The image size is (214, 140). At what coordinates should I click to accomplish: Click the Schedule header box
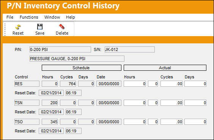[82, 68]
